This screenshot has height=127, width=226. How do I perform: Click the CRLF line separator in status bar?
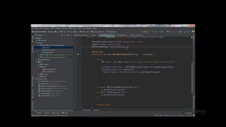(161, 115)
